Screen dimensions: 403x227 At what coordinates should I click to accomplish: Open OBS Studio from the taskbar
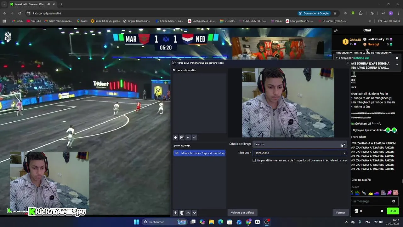point(267,222)
